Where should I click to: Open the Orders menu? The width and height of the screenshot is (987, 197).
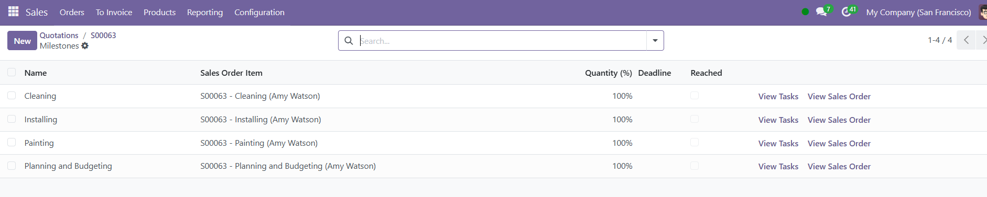point(72,12)
